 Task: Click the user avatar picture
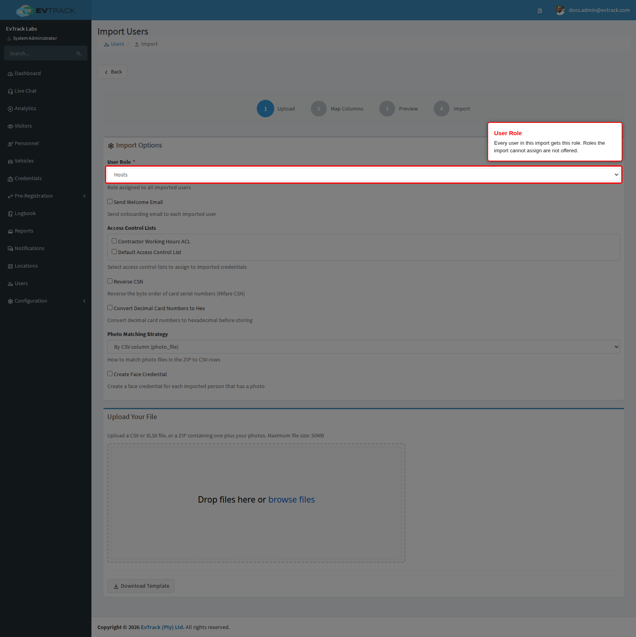[560, 10]
